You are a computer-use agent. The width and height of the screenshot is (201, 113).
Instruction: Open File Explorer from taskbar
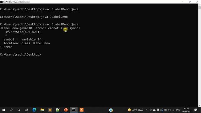pos(42,110)
